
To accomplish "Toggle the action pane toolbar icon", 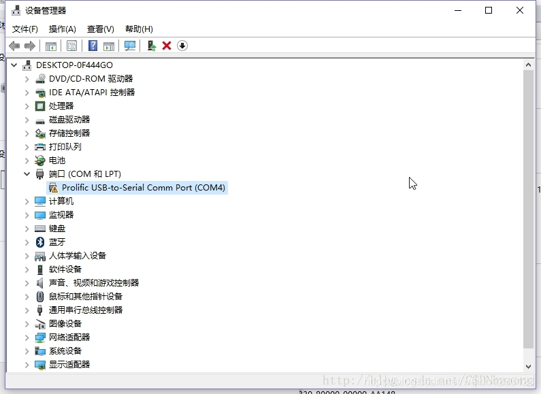I will 109,46.
